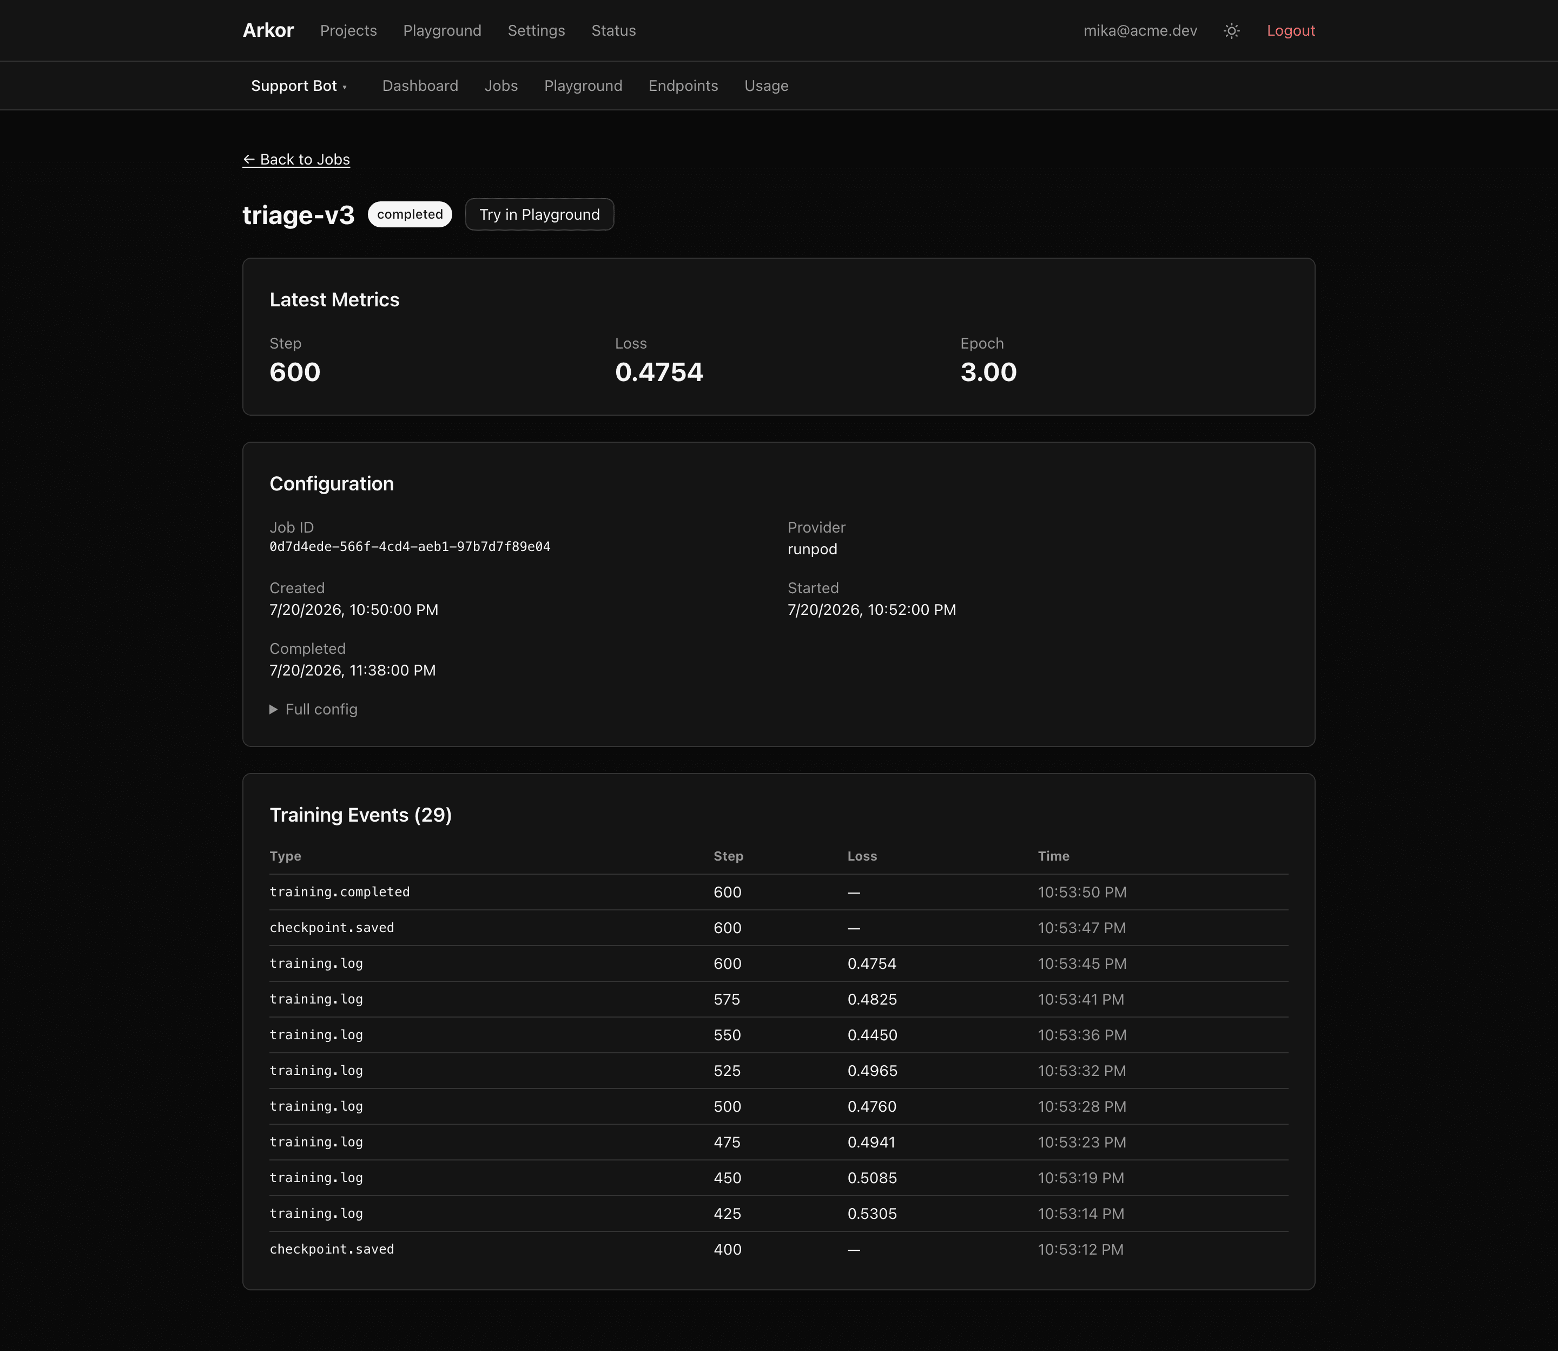The height and width of the screenshot is (1351, 1558).
Task: Select the triage-v3 job title
Action: (298, 215)
